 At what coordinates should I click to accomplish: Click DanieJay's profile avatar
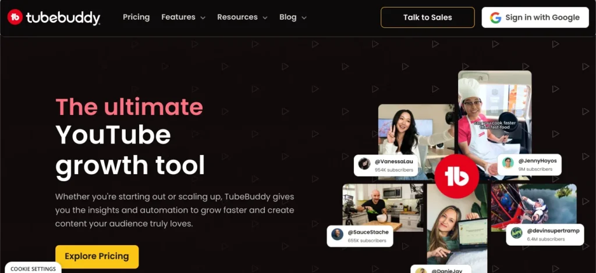420,270
